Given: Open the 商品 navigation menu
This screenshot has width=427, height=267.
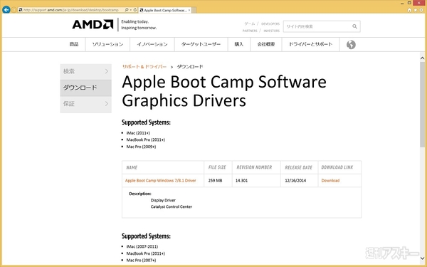Looking at the screenshot, I should pyautogui.click(x=74, y=44).
